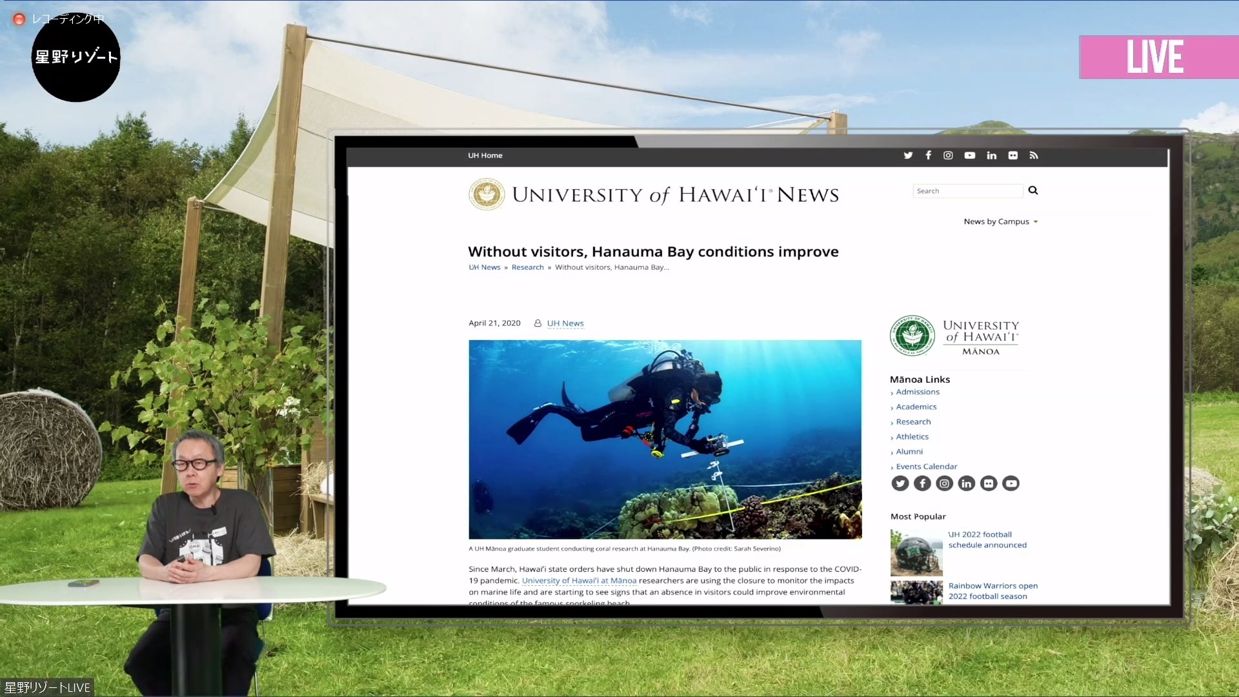Open the football helmet thumbnail in Most Popular
This screenshot has width=1239, height=697.
916,553
